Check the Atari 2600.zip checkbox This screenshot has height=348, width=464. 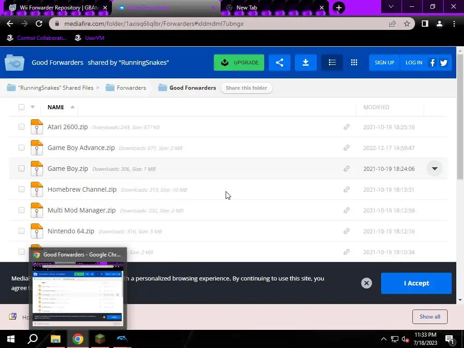[21, 127]
